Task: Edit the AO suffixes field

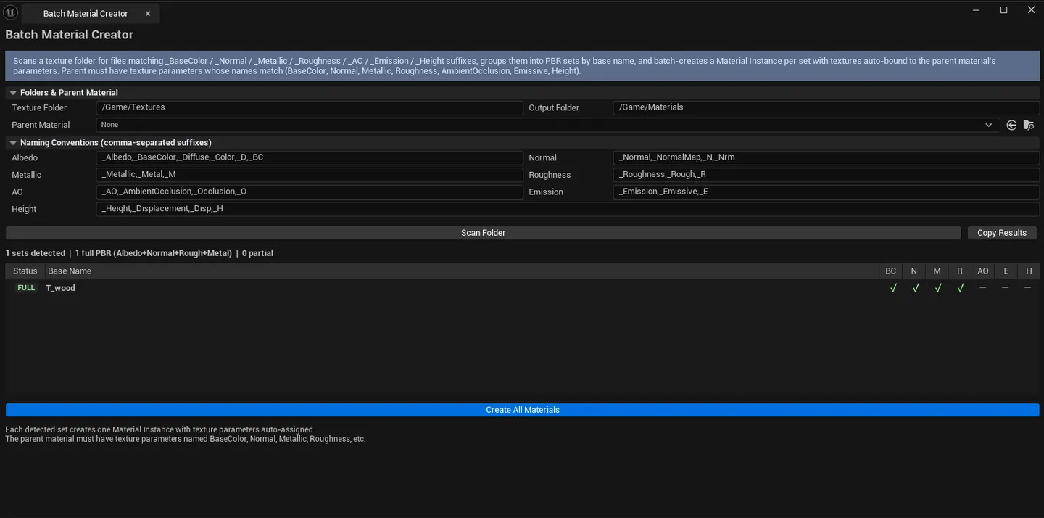Action: point(310,192)
